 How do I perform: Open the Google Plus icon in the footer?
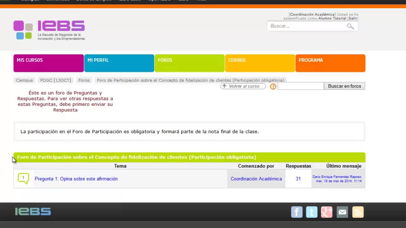point(327,212)
